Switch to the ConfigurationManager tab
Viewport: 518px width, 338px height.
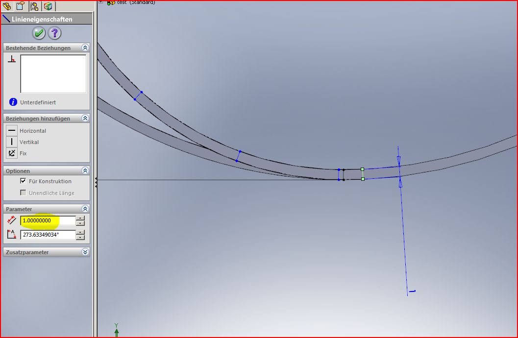point(34,5)
